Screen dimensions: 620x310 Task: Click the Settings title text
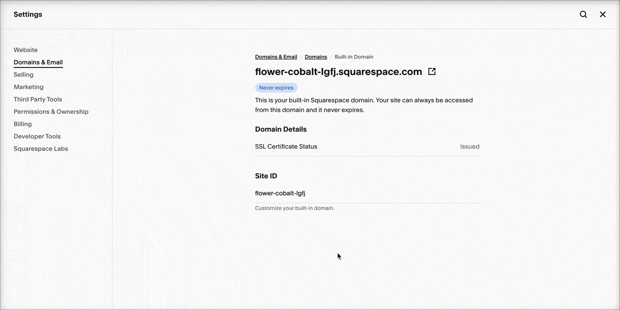click(x=28, y=15)
